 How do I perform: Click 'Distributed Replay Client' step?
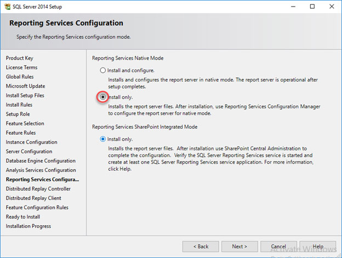[33, 198]
